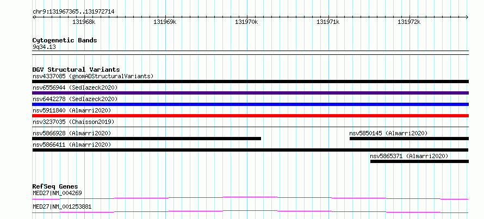484x219 pixels.
Task: Click the black bar for nsv5866928
Action: 147,139
